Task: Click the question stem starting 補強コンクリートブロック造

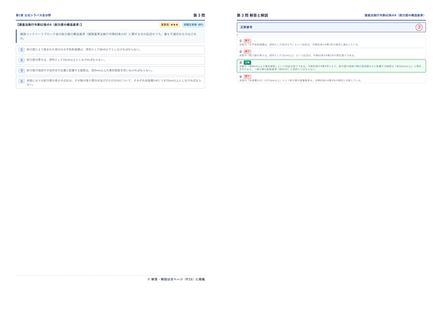Action: coord(108,36)
